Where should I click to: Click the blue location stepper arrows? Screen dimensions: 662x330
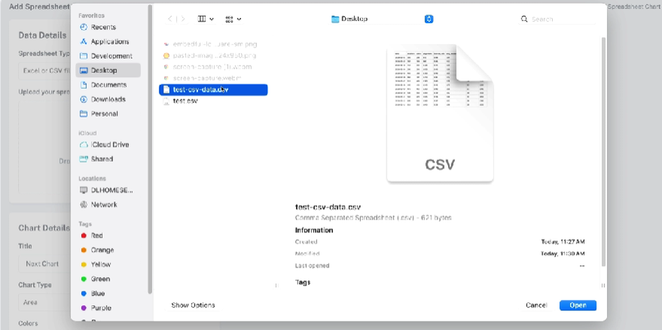pos(429,19)
